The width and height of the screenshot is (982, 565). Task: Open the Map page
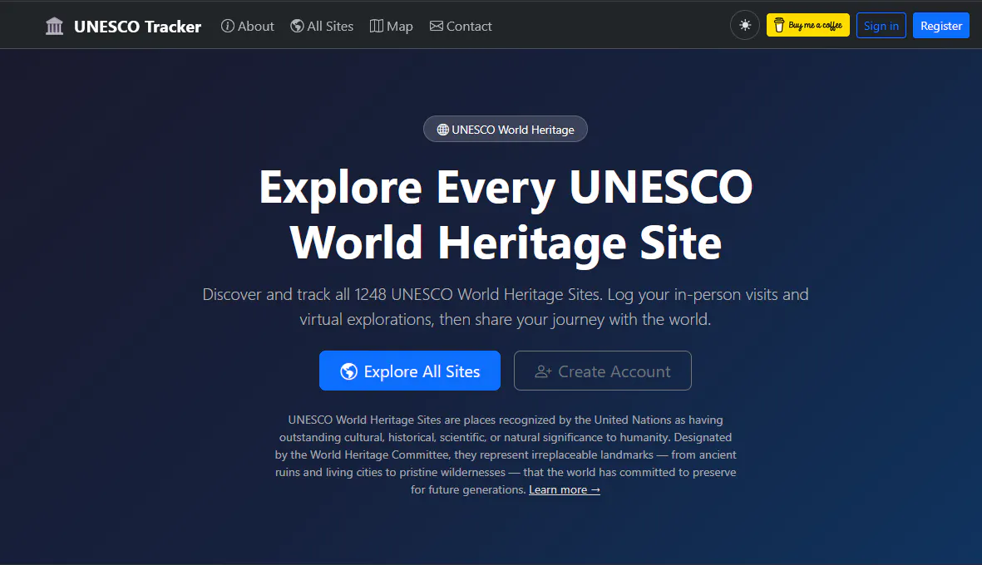click(x=392, y=27)
